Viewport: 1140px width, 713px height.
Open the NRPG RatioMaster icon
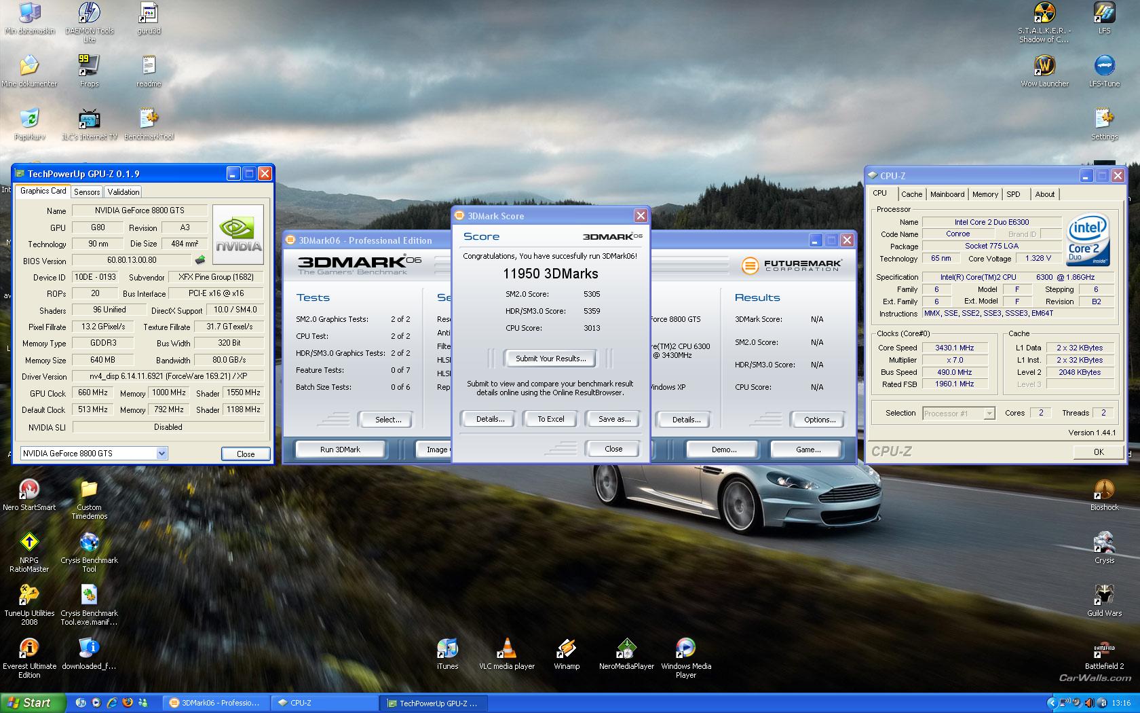pyautogui.click(x=29, y=552)
